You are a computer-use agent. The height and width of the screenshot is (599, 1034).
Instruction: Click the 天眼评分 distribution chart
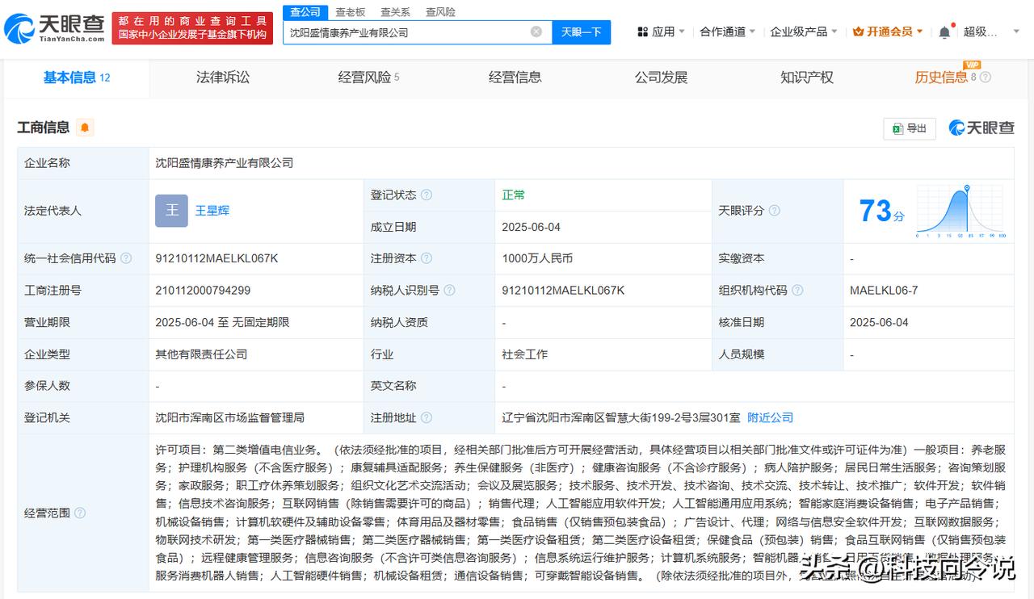pos(961,212)
